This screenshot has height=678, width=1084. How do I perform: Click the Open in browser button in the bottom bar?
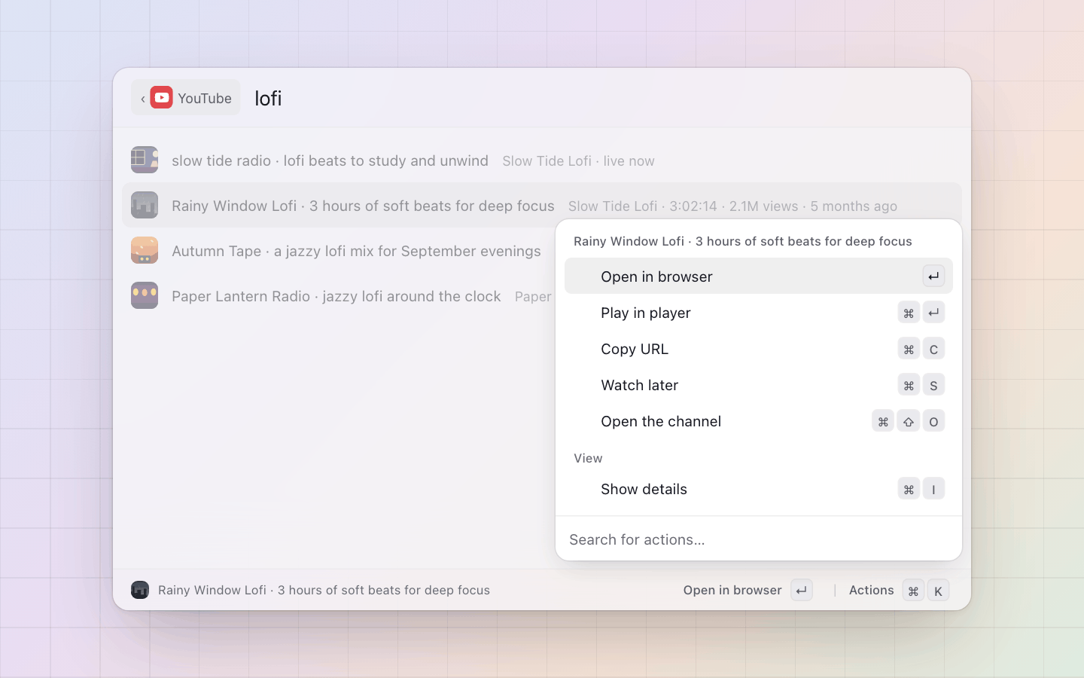(748, 591)
